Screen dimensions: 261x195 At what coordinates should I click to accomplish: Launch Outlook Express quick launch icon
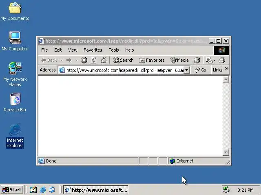click(x=52, y=190)
